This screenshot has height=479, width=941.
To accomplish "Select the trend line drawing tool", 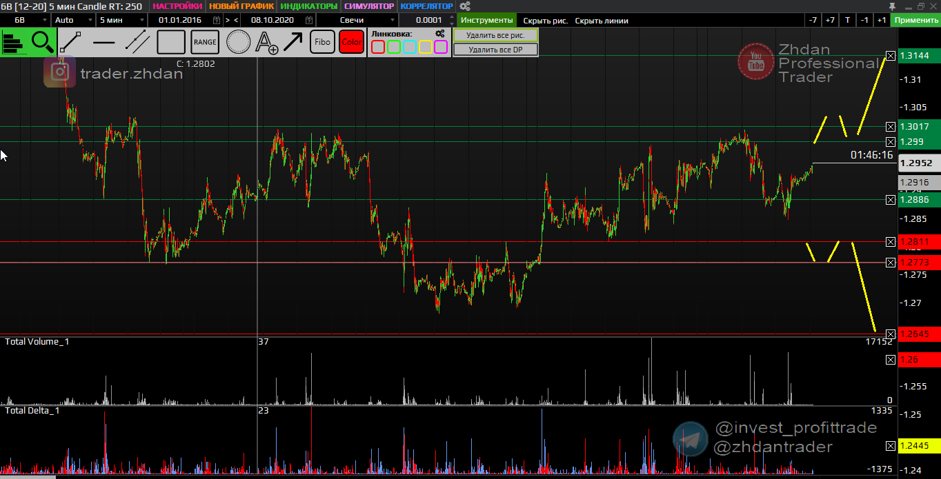I will pos(71,42).
